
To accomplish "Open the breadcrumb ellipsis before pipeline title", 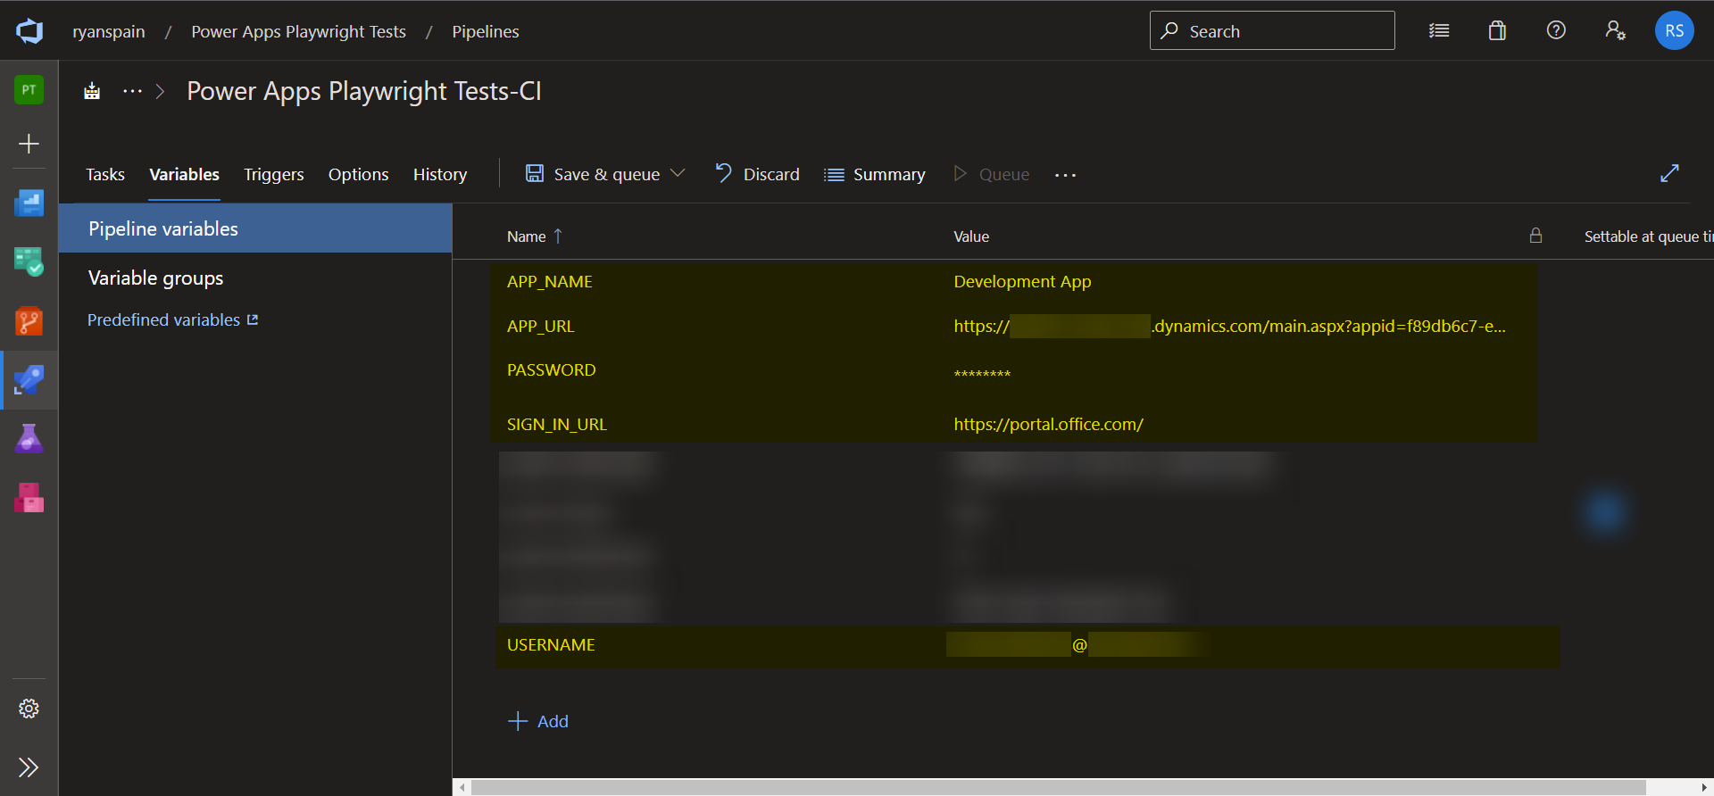I will click(132, 91).
